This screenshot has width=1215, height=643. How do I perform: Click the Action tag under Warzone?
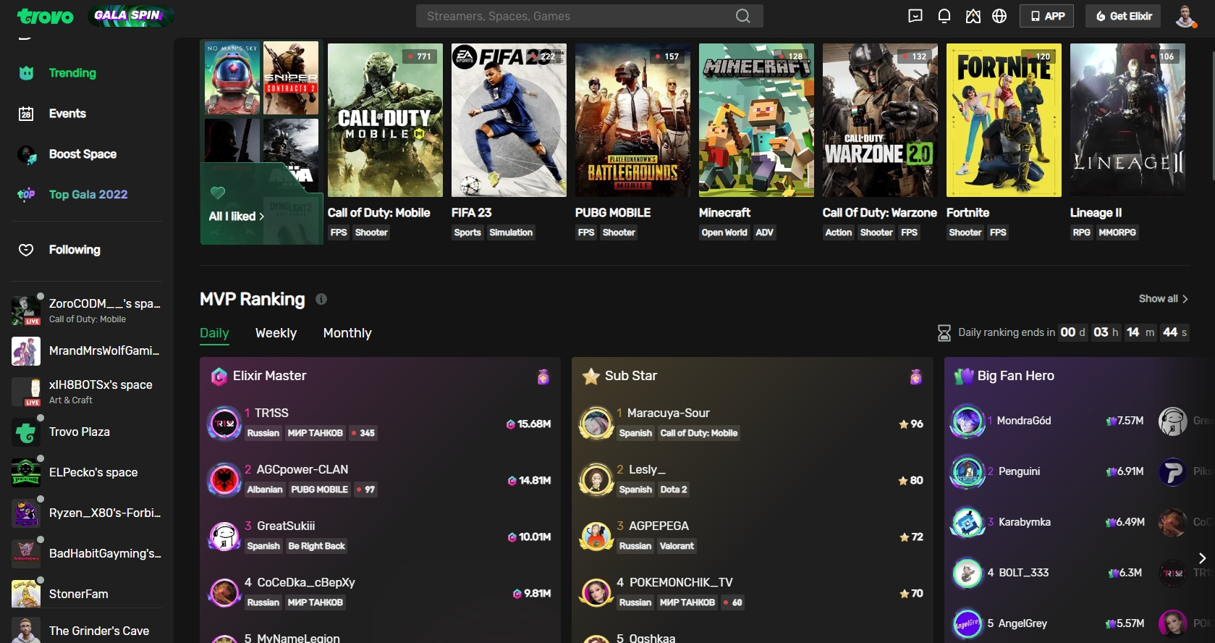[839, 232]
